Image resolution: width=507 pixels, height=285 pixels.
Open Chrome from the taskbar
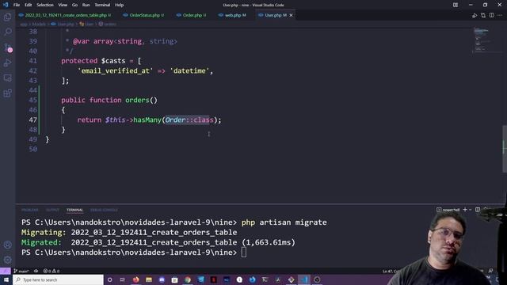(x=188, y=279)
